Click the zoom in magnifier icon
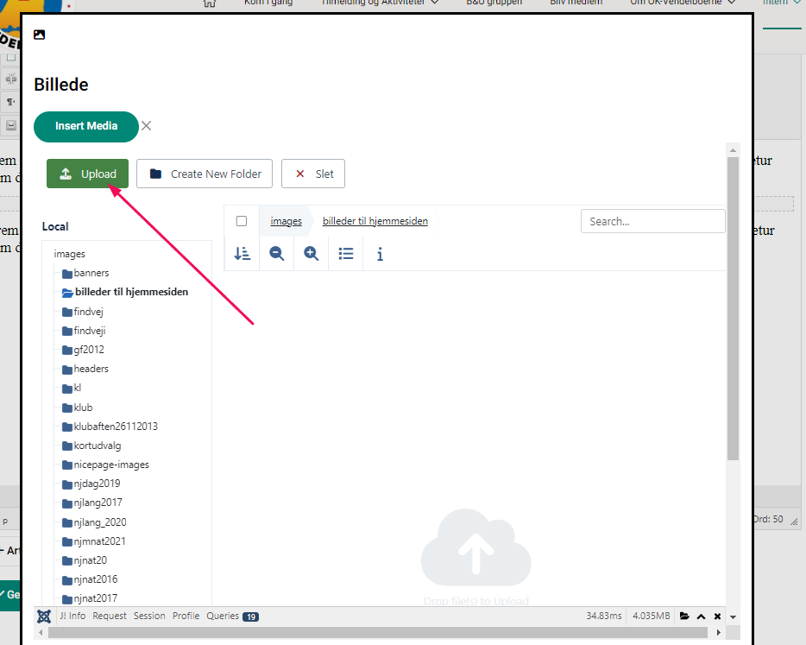806x645 pixels. (312, 254)
